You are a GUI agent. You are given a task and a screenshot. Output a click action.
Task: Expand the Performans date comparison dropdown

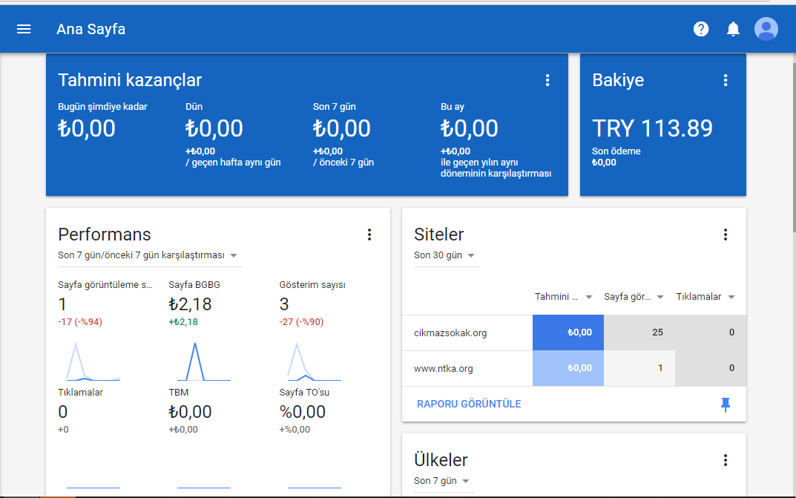coord(150,255)
